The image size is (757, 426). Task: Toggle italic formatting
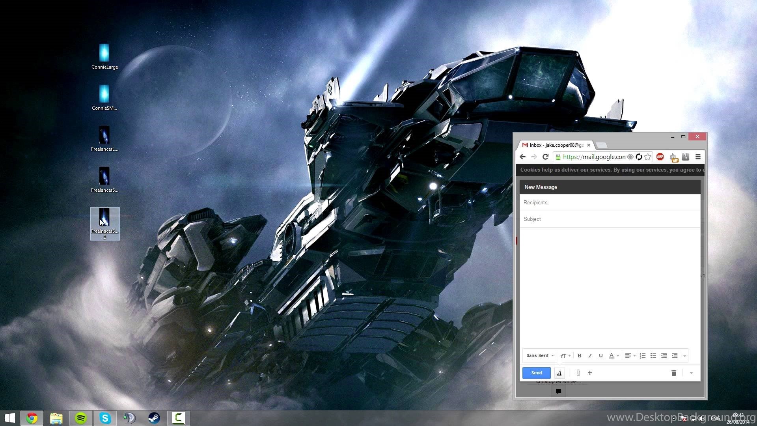590,355
